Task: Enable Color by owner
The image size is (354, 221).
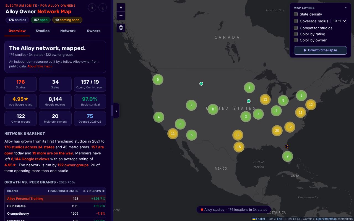Action: pyautogui.click(x=296, y=40)
